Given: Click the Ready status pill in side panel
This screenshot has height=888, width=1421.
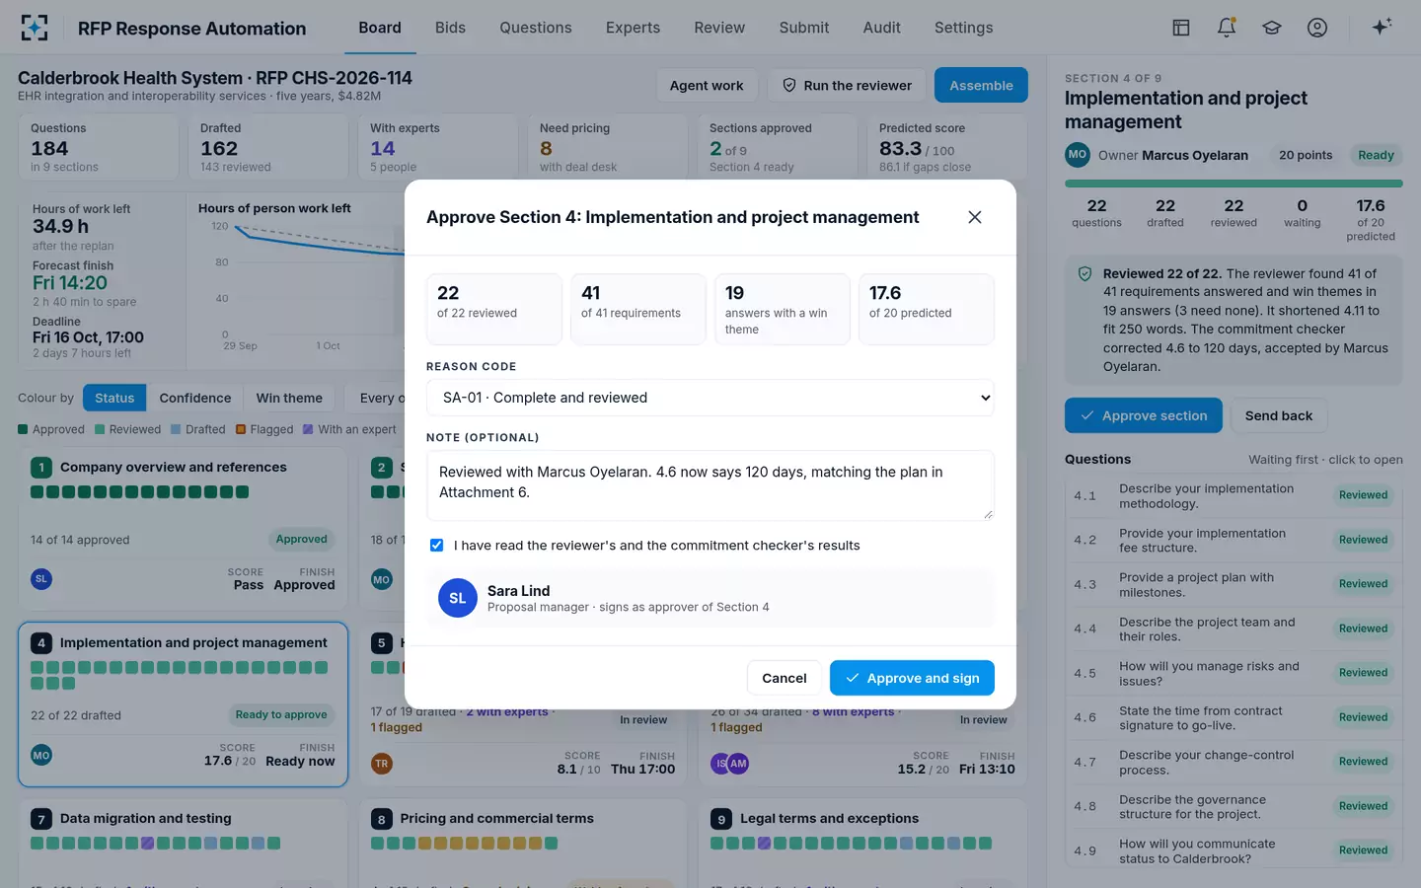Looking at the screenshot, I should point(1376,155).
